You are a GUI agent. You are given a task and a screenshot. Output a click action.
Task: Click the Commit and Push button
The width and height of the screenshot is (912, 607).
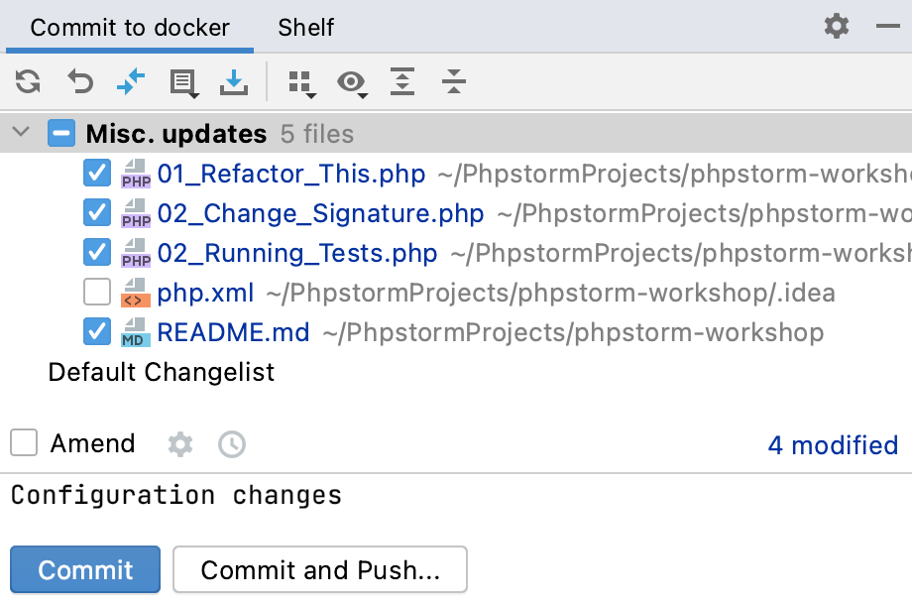(320, 569)
